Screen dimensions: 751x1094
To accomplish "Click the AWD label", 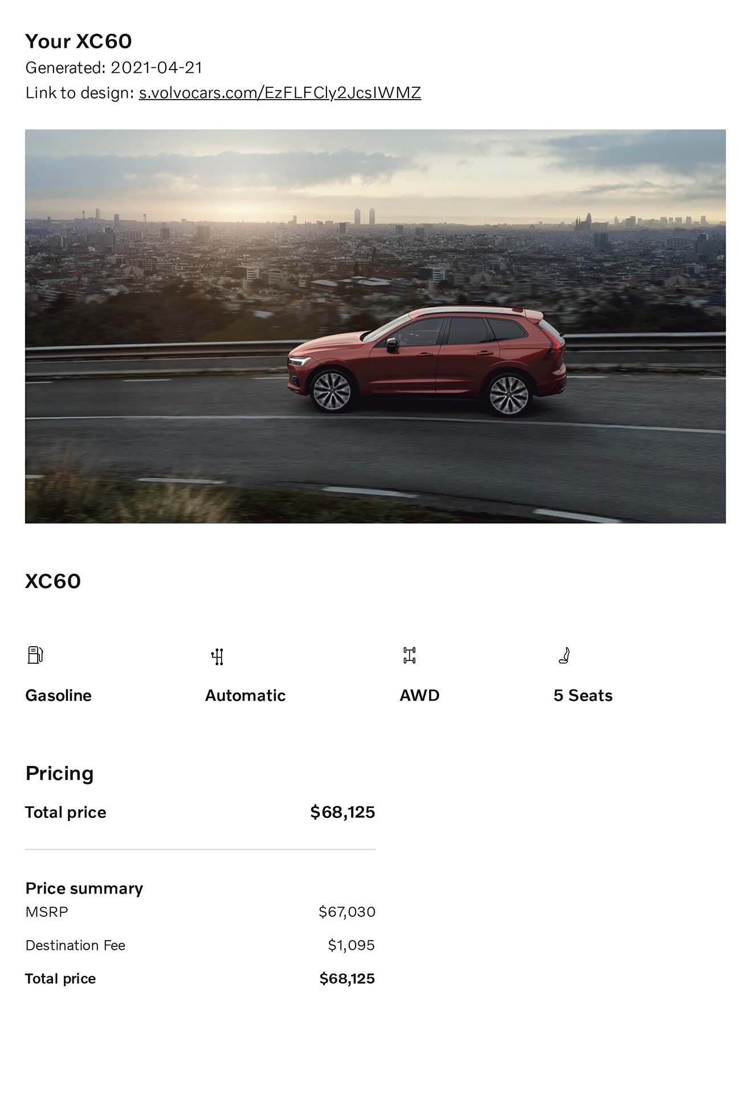I will [419, 696].
